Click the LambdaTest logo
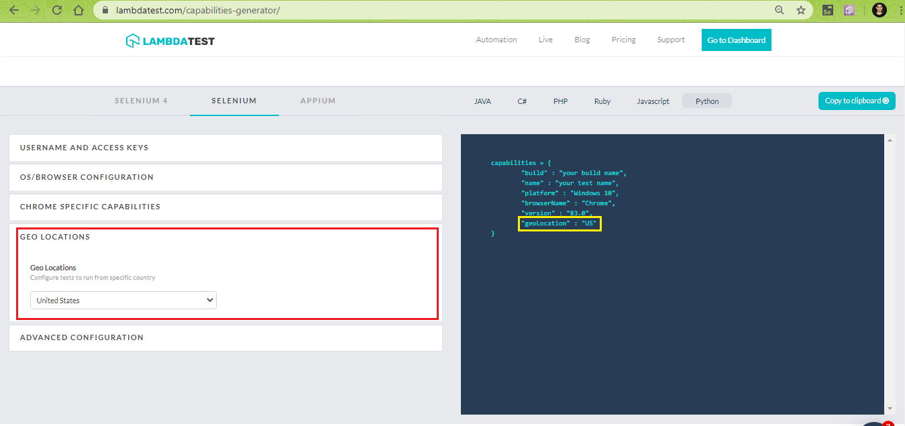Screen dimensions: 905x426 pyautogui.click(x=170, y=40)
